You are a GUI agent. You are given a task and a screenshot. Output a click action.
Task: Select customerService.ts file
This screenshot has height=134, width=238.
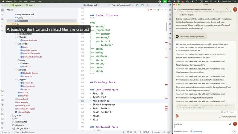[31, 57]
